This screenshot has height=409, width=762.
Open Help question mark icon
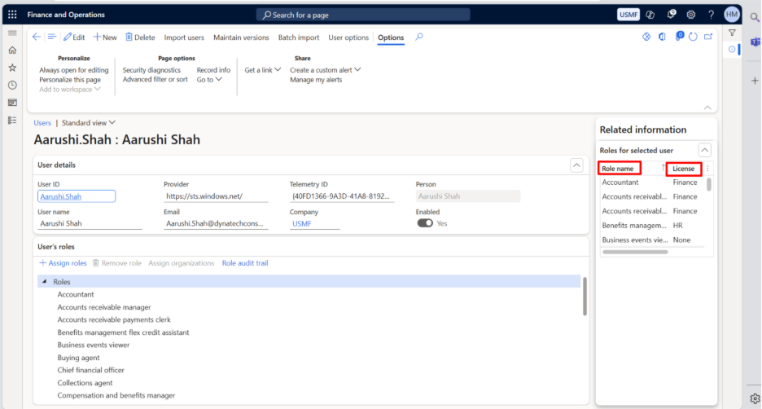711,15
